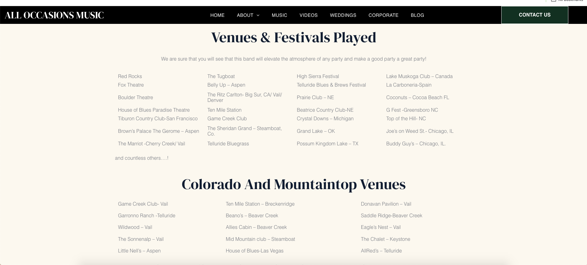Select G Fest -Greensboro NC text

point(412,110)
